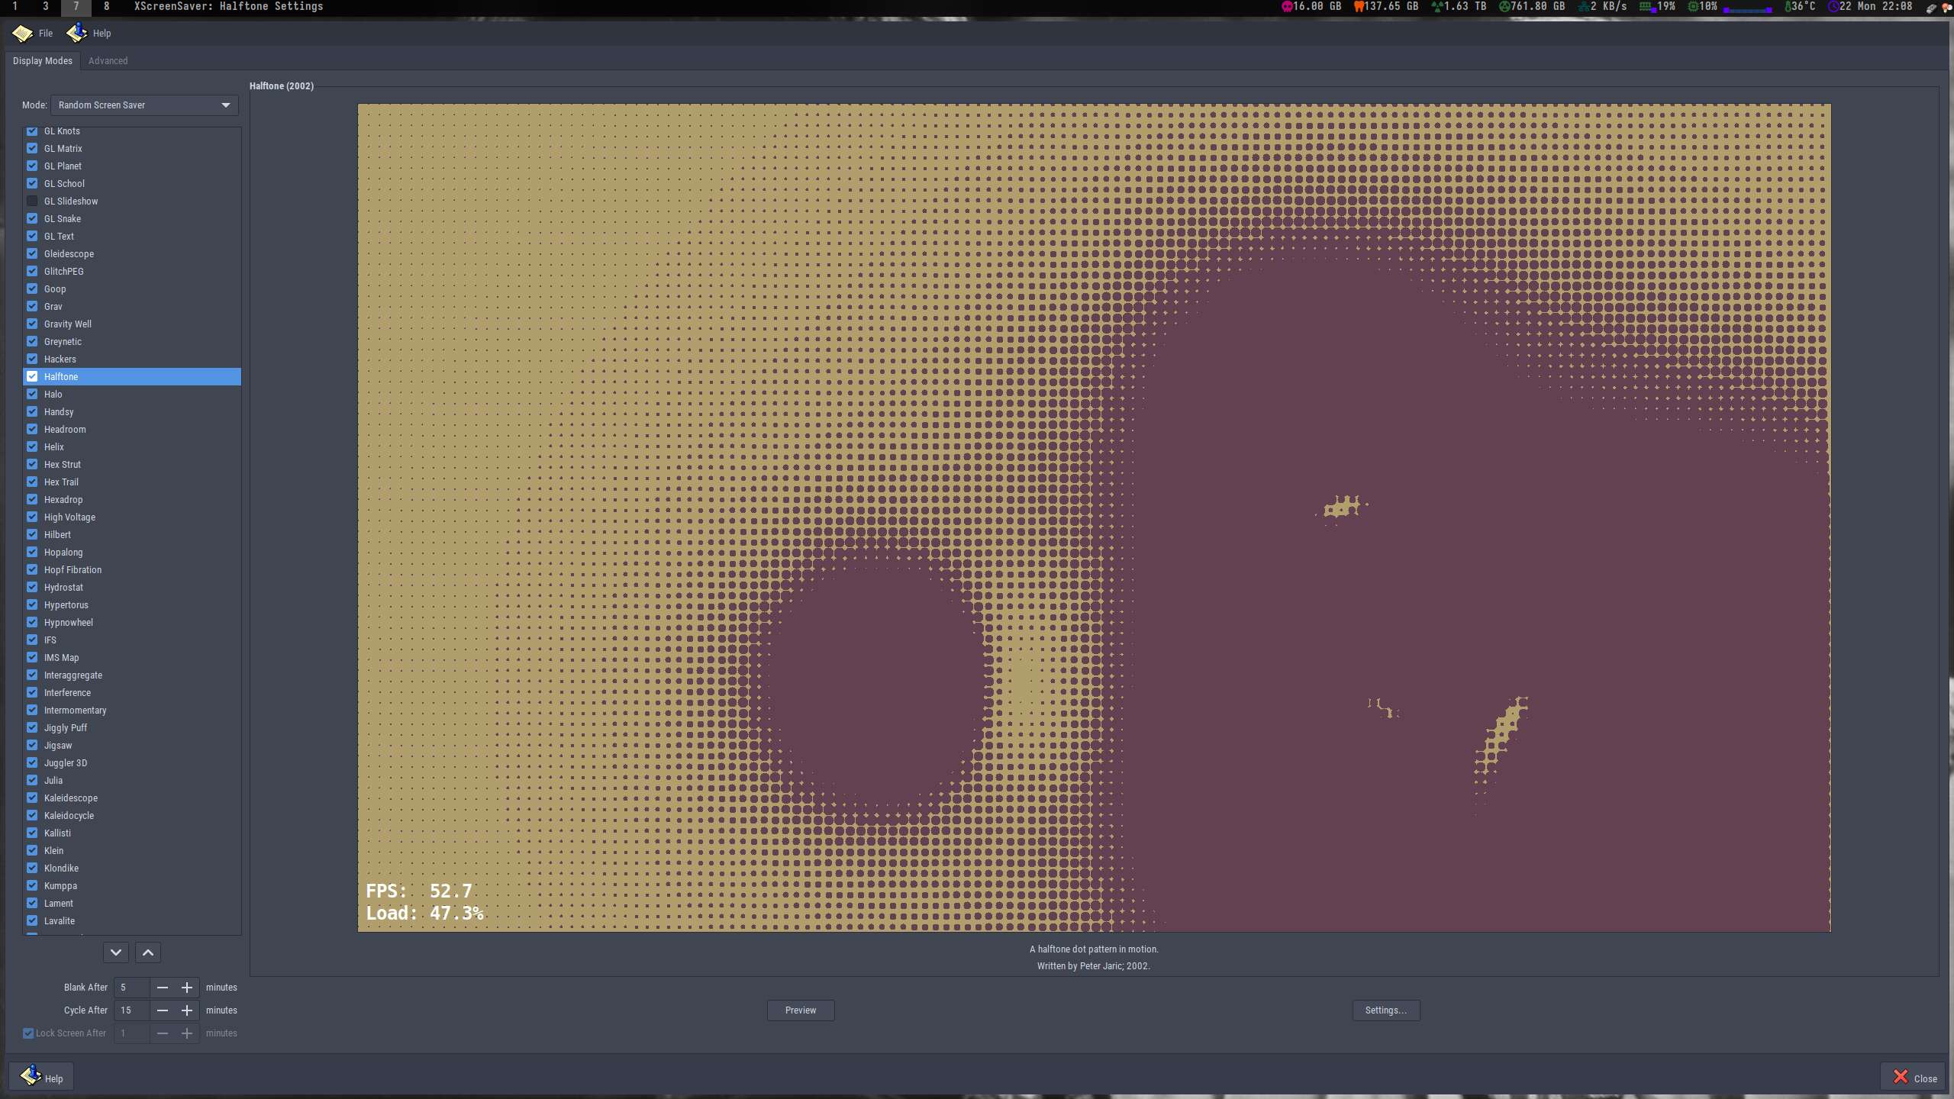Decrease Blank After value with minus stepper
This screenshot has width=1954, height=1099.
pyautogui.click(x=163, y=988)
